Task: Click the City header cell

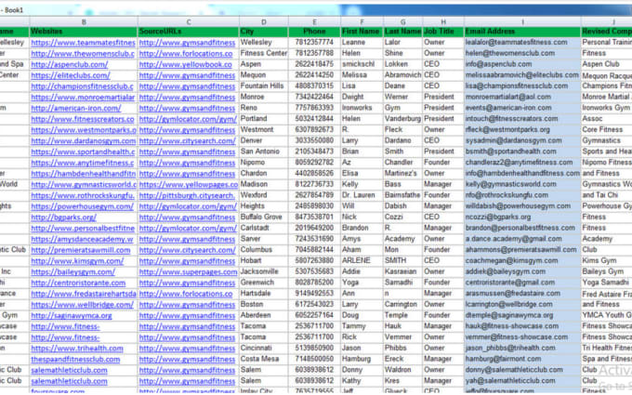Action: 264,32
